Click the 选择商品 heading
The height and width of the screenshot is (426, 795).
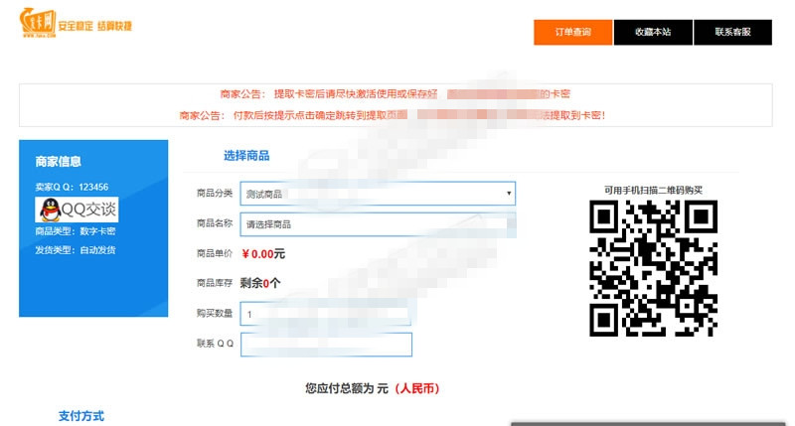point(246,156)
